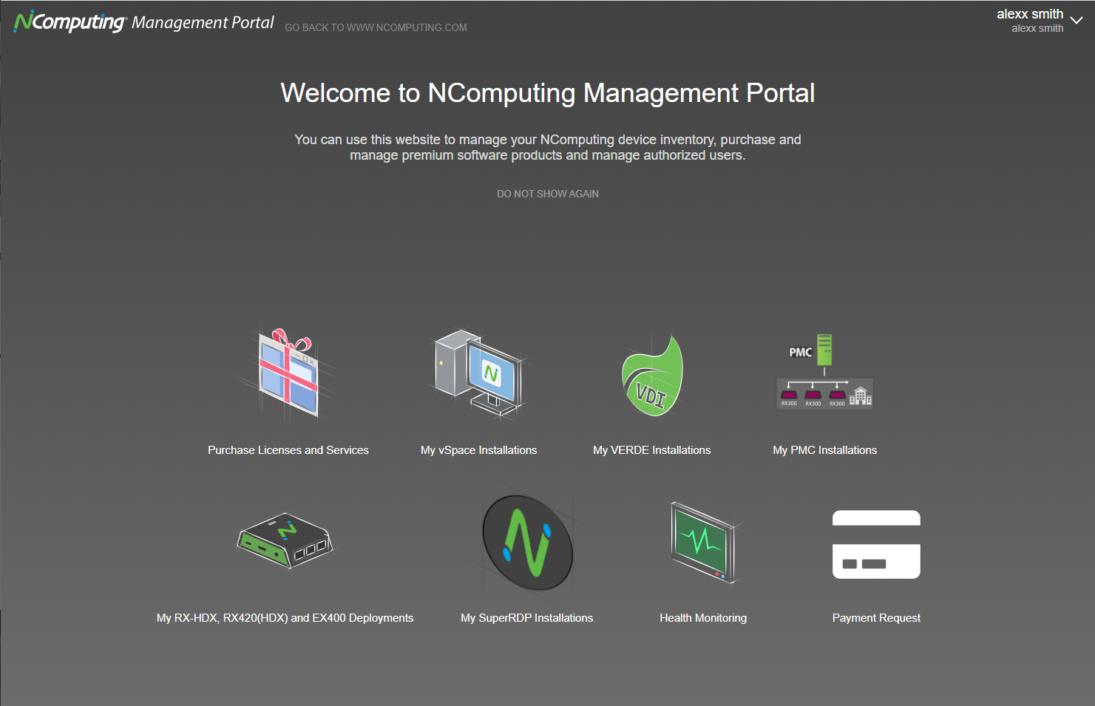The width and height of the screenshot is (1095, 706).
Task: Open the Payment Request credit card icon
Action: (876, 544)
